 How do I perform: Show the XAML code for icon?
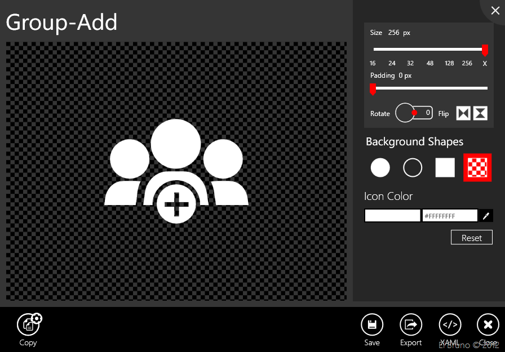450,324
